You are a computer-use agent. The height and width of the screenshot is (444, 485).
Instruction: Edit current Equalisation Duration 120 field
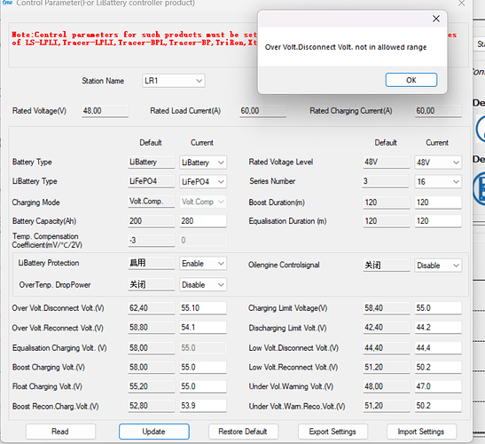click(x=438, y=221)
